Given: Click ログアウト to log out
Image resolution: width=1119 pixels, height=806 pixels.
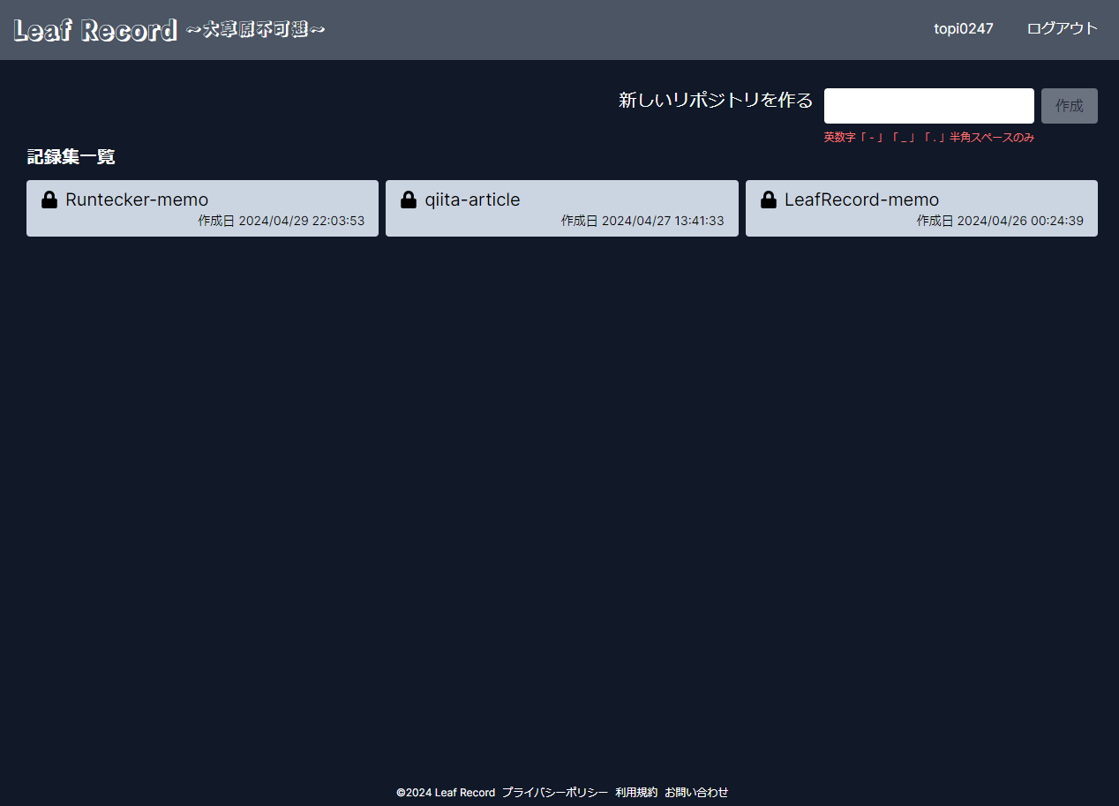Looking at the screenshot, I should 1062,28.
